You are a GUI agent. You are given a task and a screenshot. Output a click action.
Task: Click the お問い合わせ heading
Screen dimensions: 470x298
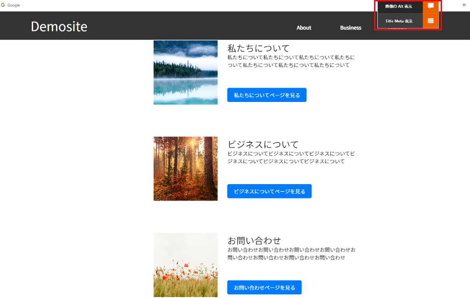coord(254,241)
